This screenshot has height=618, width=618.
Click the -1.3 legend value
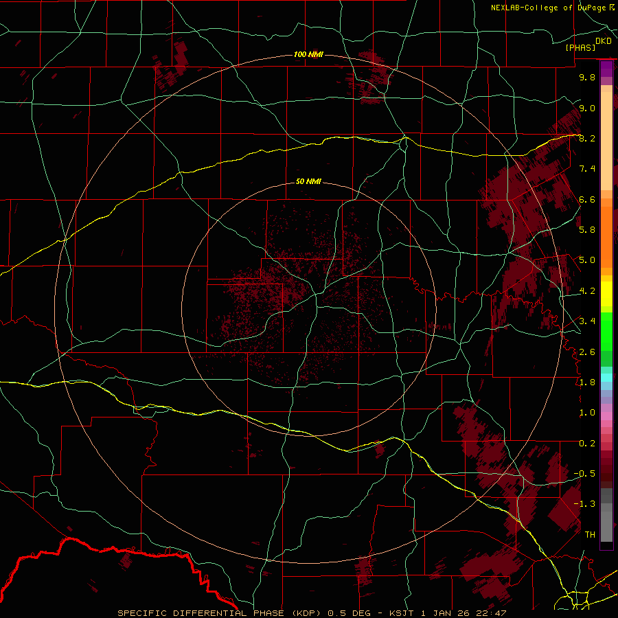[584, 504]
